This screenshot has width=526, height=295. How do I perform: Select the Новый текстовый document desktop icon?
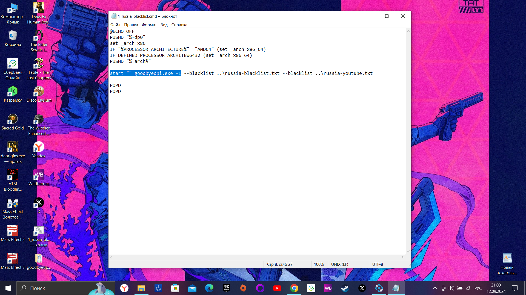point(507,264)
